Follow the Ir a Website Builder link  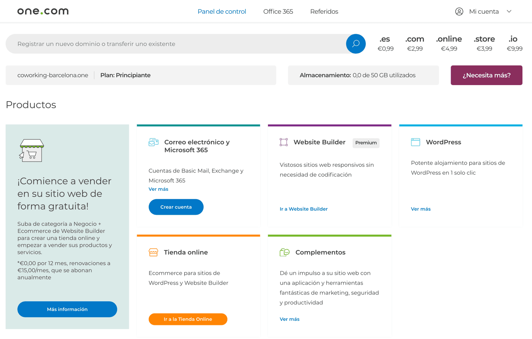tap(304, 209)
